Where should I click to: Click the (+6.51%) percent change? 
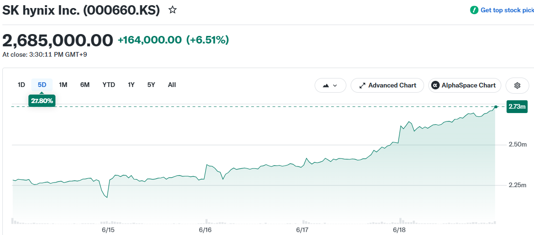click(x=208, y=40)
